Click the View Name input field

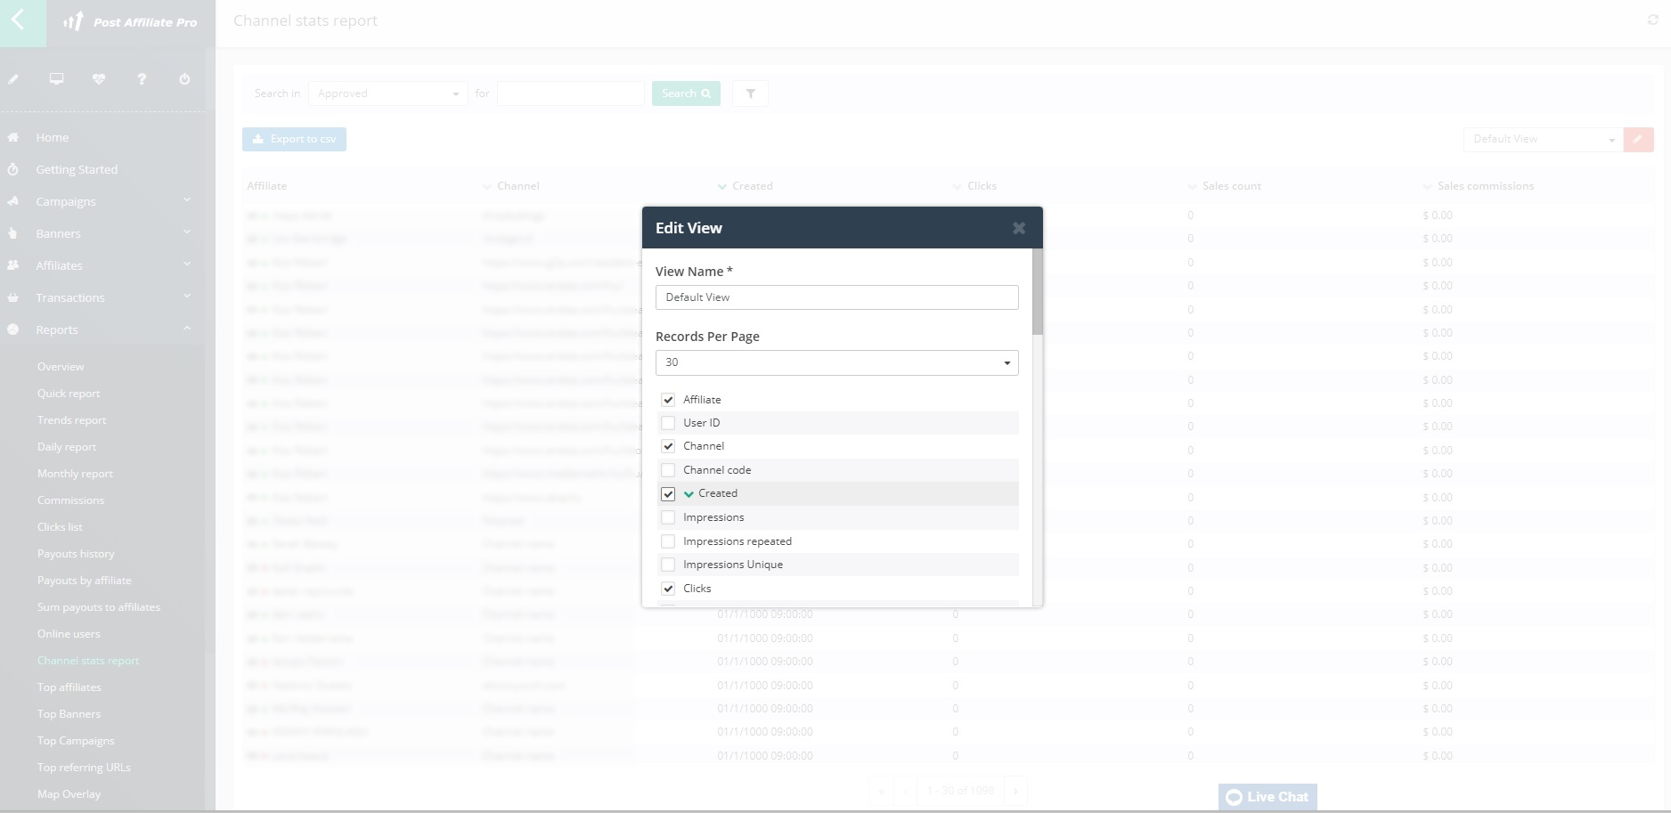(x=835, y=297)
